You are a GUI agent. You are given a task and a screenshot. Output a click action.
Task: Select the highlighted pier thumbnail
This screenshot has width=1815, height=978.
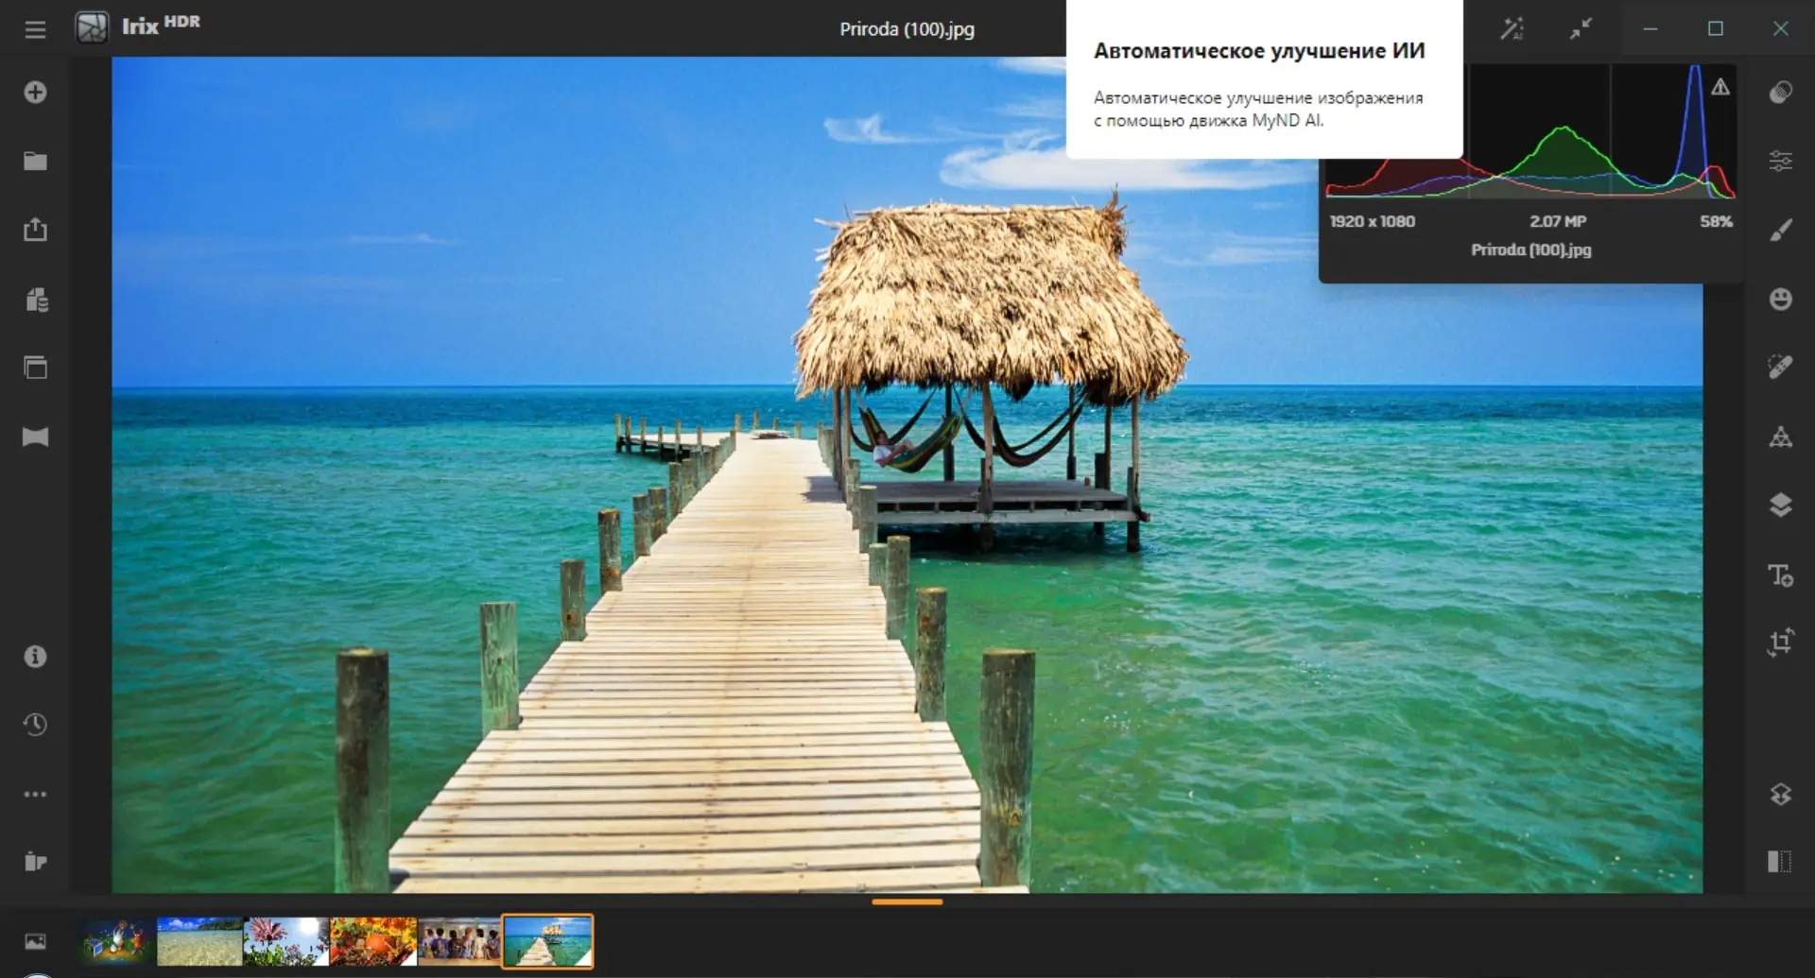coord(548,941)
